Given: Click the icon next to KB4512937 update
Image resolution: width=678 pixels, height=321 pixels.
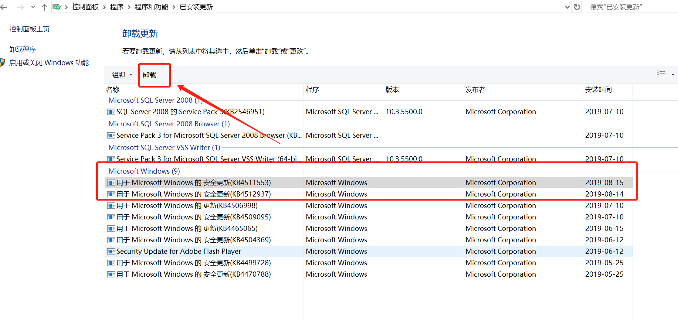Looking at the screenshot, I should coord(111,194).
